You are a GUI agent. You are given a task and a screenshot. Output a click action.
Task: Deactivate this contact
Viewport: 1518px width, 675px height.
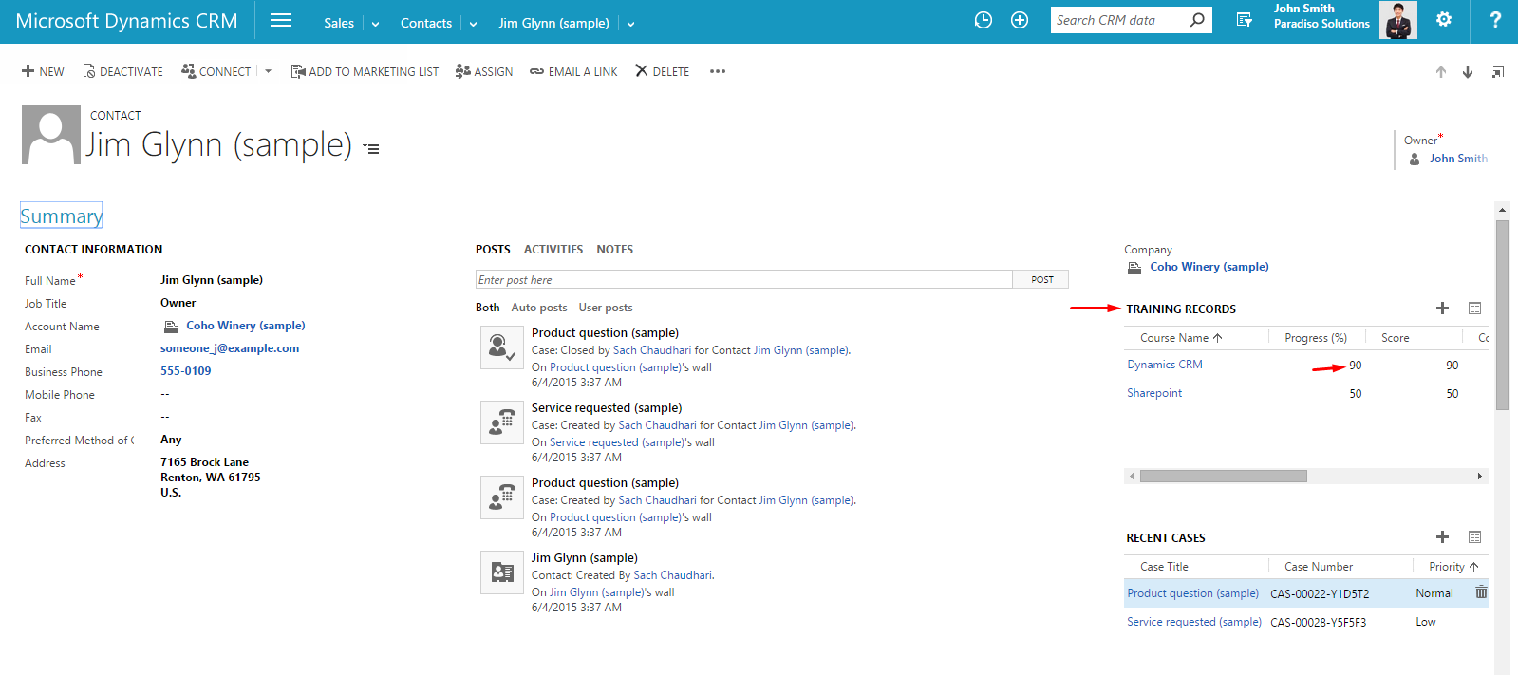click(122, 71)
